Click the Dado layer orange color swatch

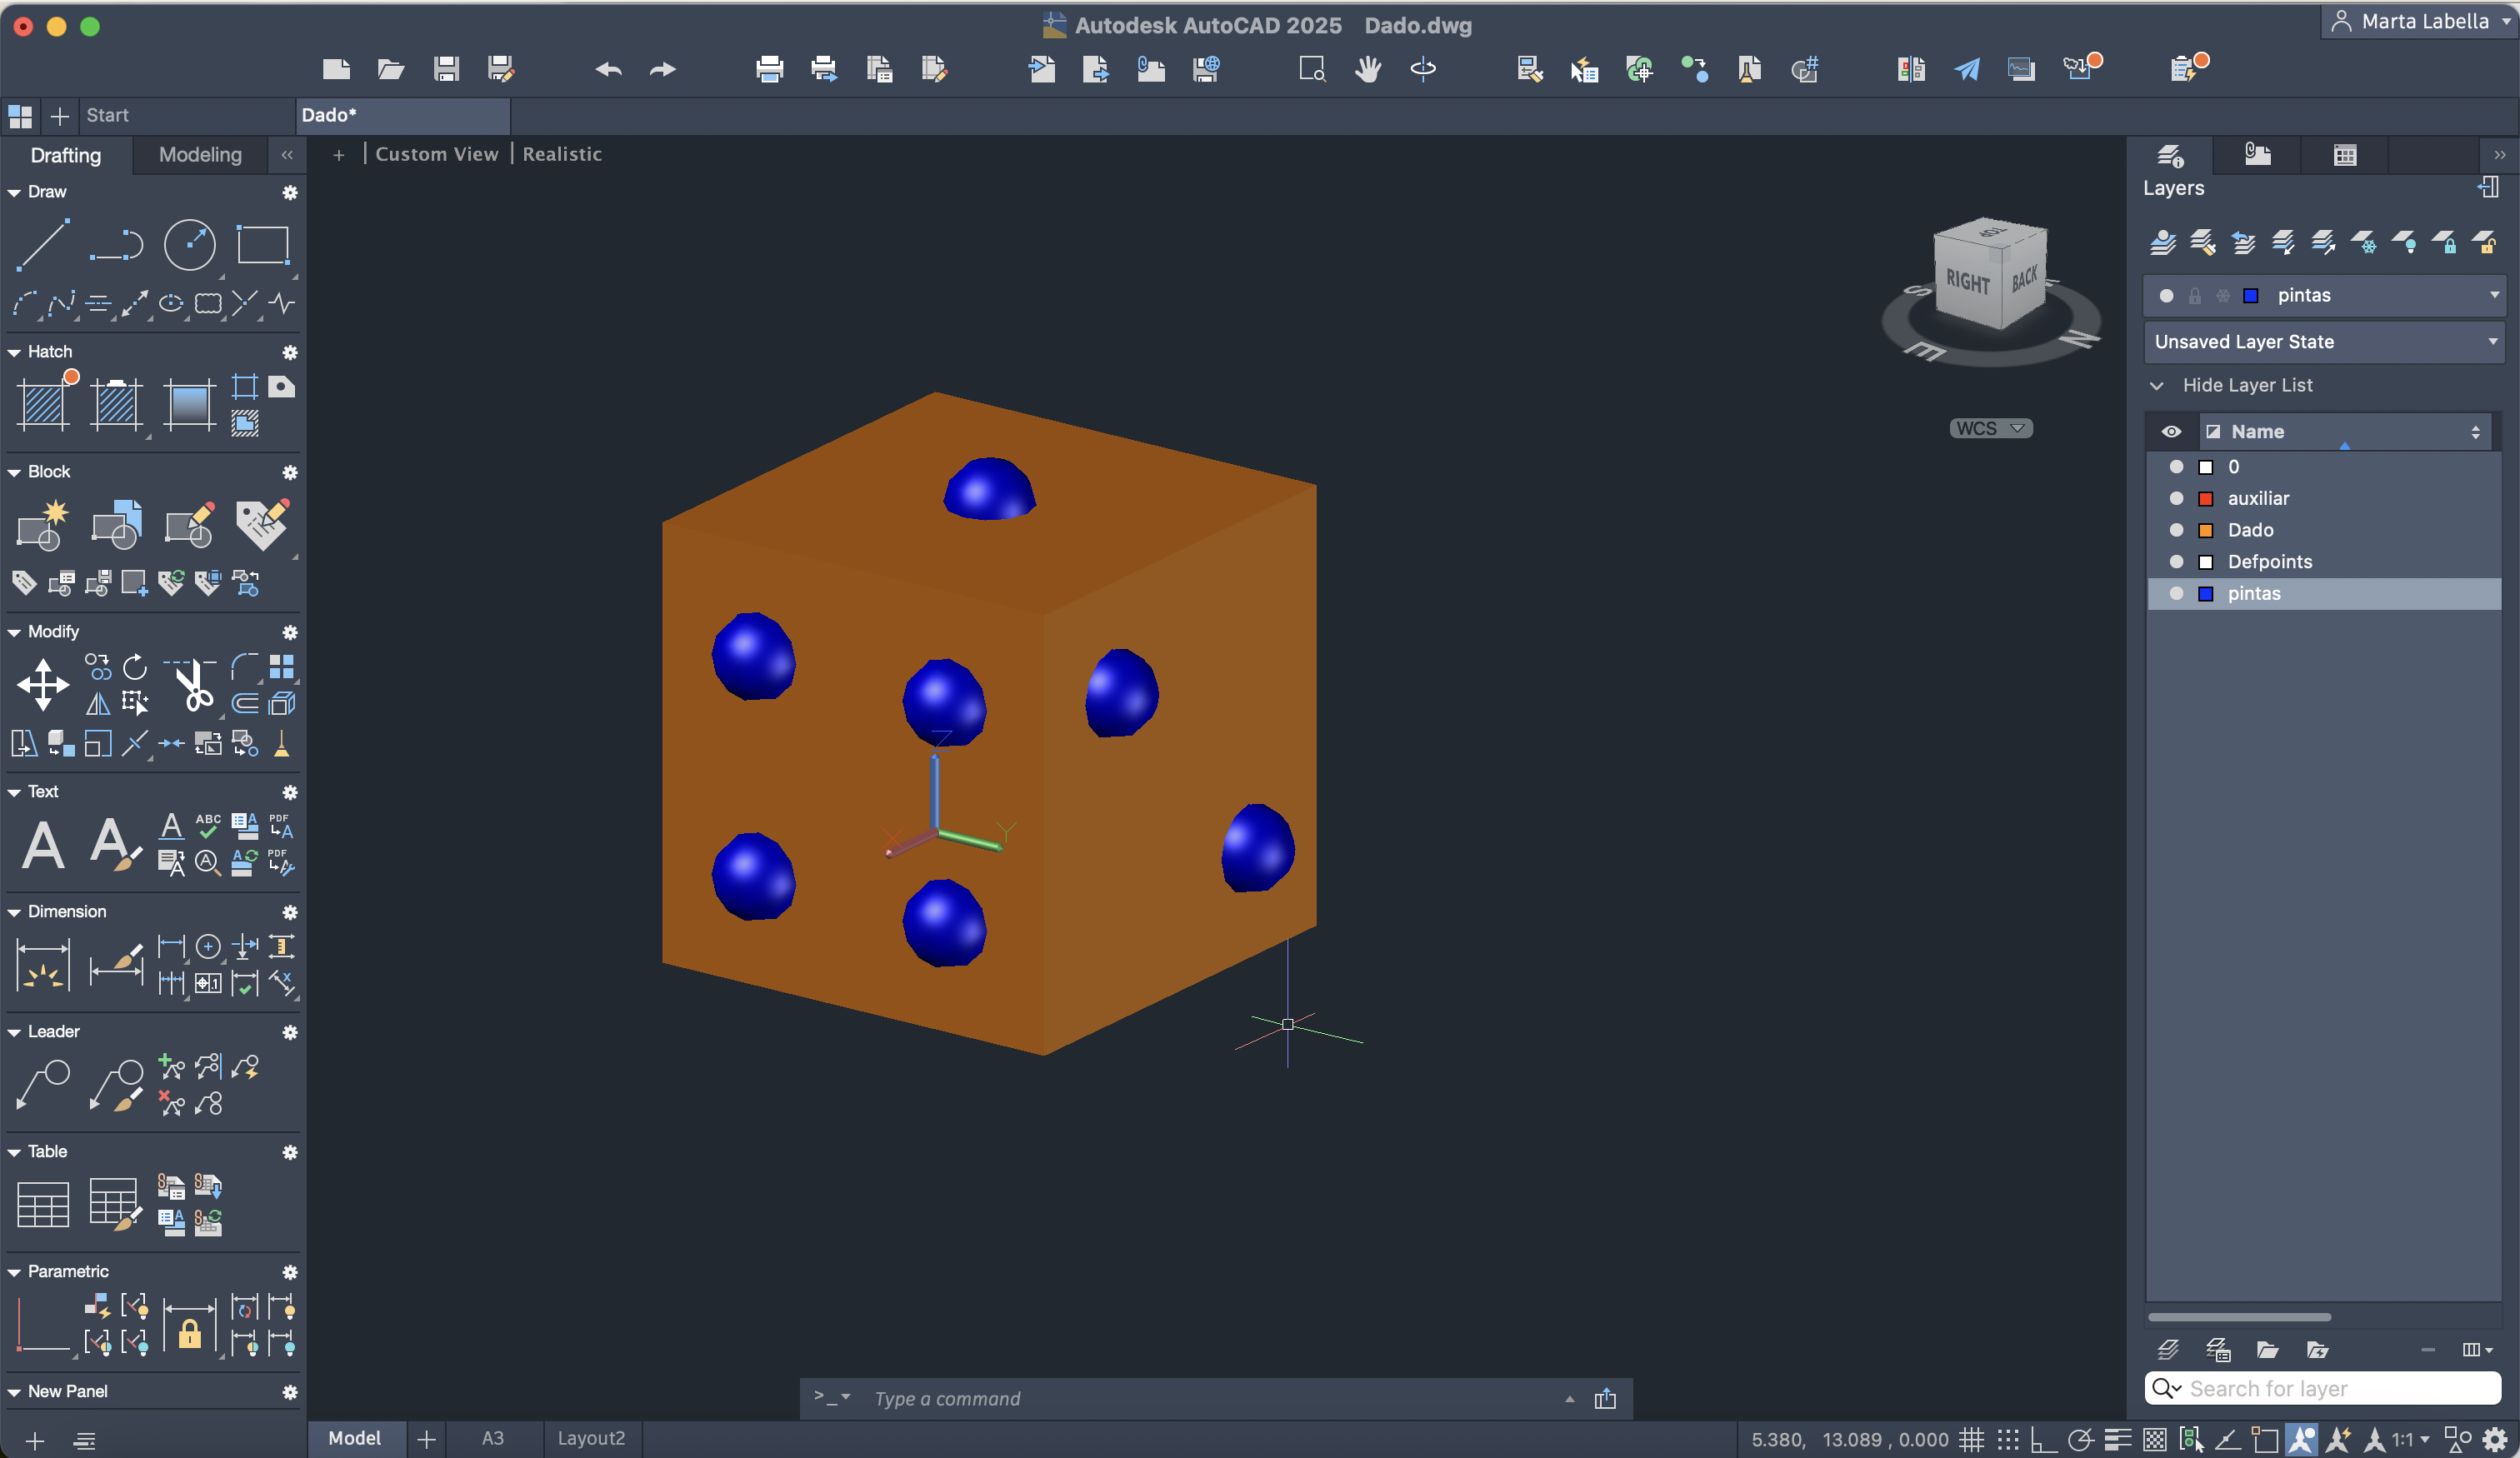point(2205,530)
